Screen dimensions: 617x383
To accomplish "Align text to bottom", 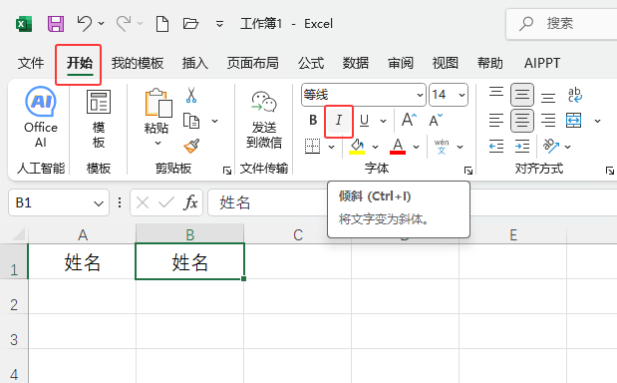I will pos(548,97).
